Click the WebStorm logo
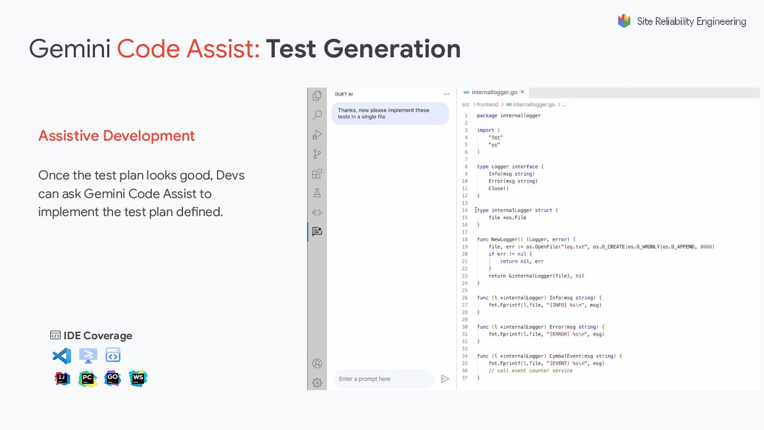 (138, 379)
